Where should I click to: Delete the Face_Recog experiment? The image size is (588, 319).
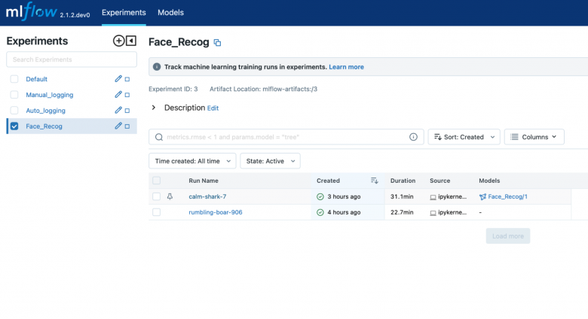(127, 126)
